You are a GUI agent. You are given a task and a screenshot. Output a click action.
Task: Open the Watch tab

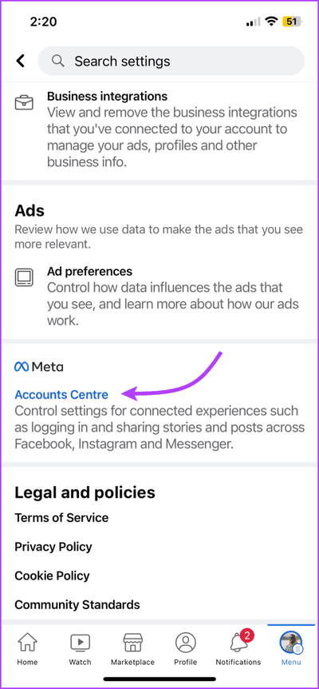coord(81,650)
